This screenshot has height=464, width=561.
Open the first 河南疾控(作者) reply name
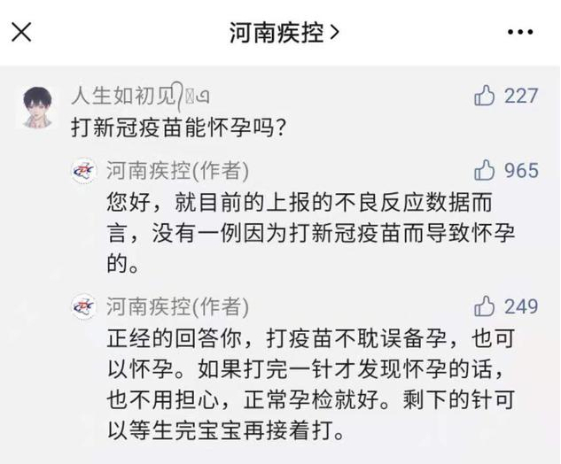176,171
